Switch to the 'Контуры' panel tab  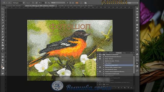(x=105, y=53)
